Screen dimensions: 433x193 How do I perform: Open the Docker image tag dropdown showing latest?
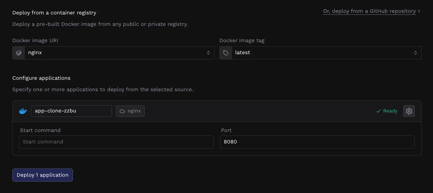pos(319,53)
